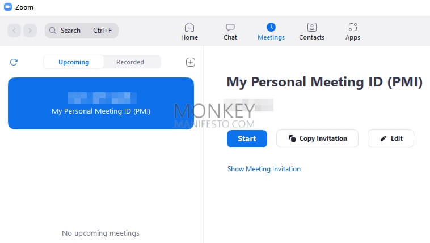Screen dimensions: 430x243
Task: Start the personal meeting
Action: tap(247, 138)
